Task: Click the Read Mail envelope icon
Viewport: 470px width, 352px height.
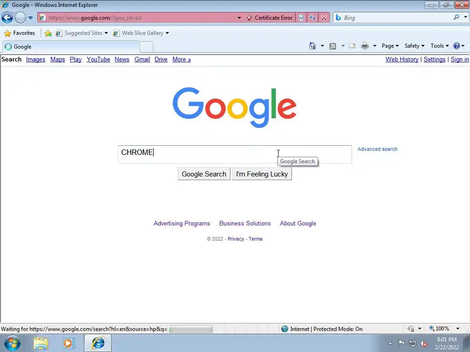Action: [352, 46]
